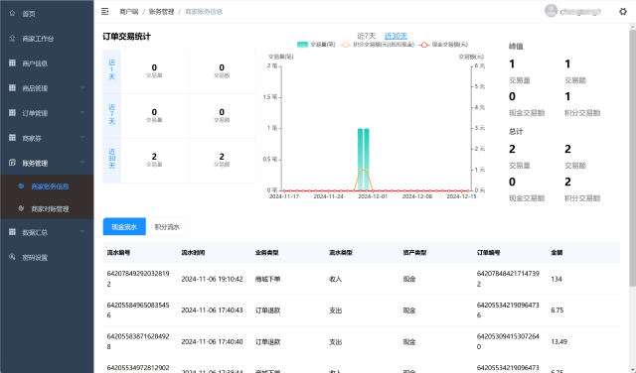Toggle the 积分交易额 legend series
The height and width of the screenshot is (373, 636).
coord(378,45)
